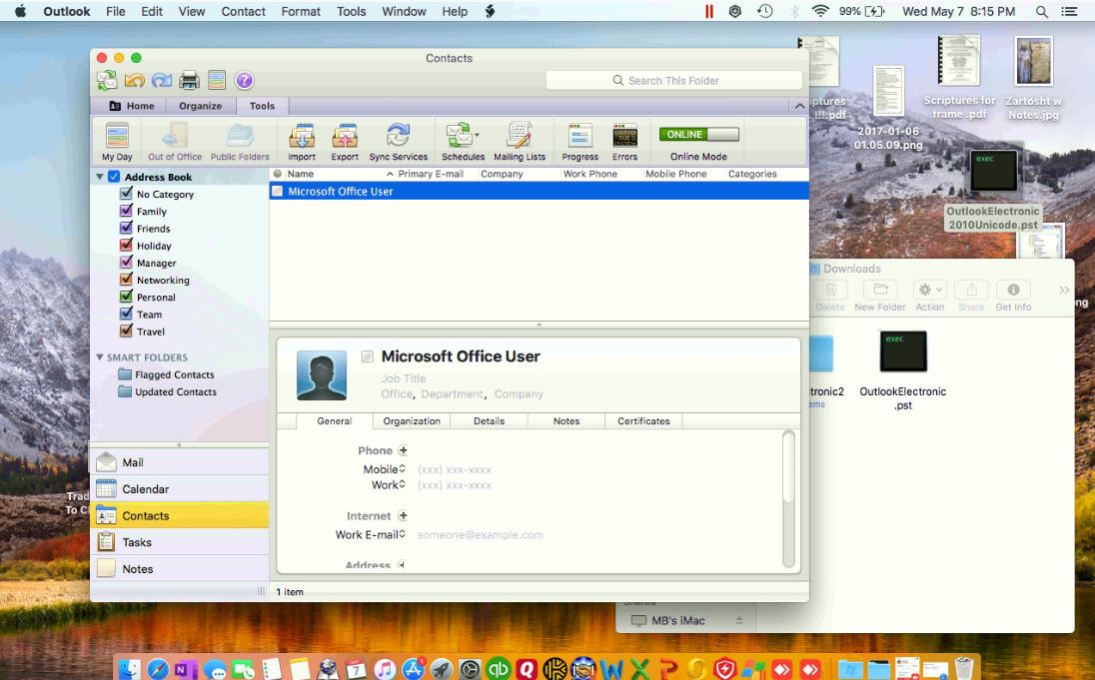The image size is (1095, 680).
Task: Uncheck the Travel category checkbox
Action: [127, 331]
